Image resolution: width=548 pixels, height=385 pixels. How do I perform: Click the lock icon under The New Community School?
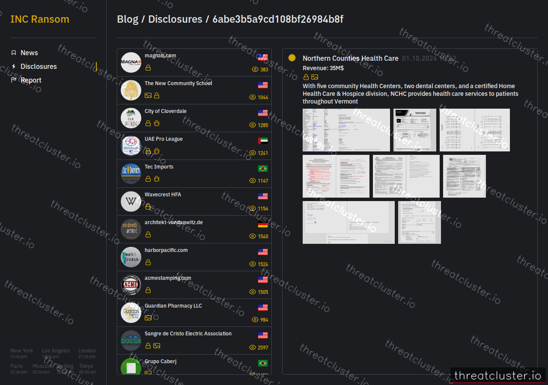tap(157, 95)
